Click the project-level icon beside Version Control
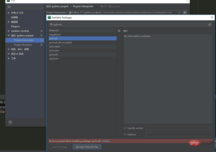This screenshot has height=152, width=216. click(x=41, y=31)
